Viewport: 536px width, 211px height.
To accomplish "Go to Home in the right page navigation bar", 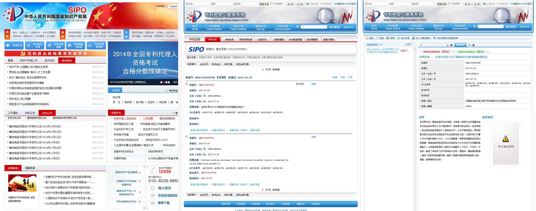I will [374, 27].
